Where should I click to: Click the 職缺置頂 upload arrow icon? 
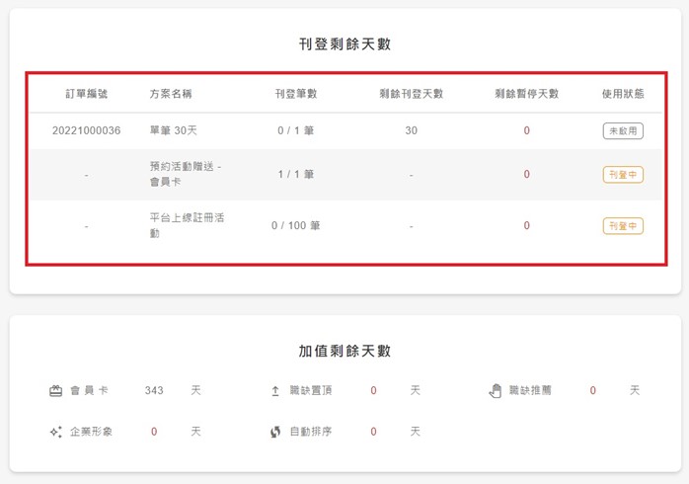click(275, 390)
